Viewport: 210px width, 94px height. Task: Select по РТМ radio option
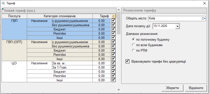click(x=133, y=50)
